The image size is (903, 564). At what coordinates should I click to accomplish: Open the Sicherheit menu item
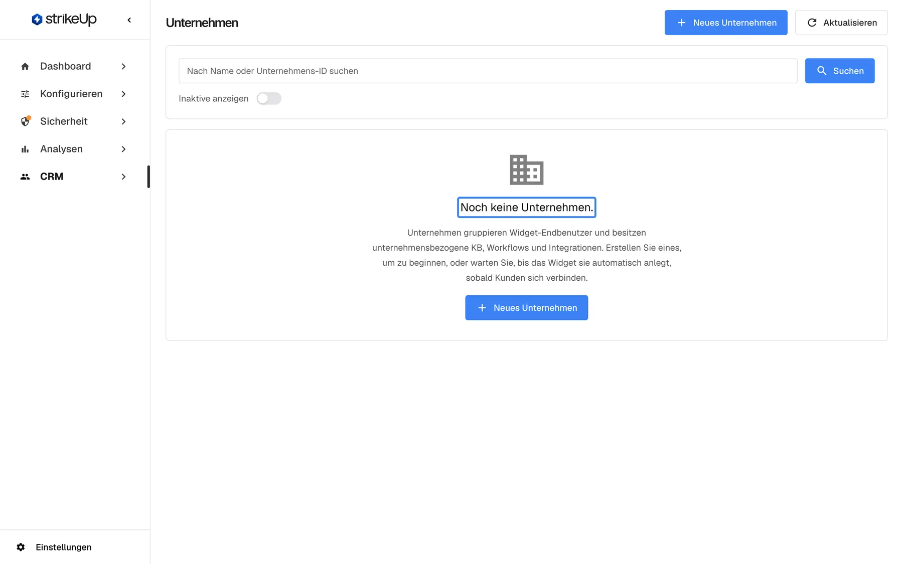pos(74,121)
